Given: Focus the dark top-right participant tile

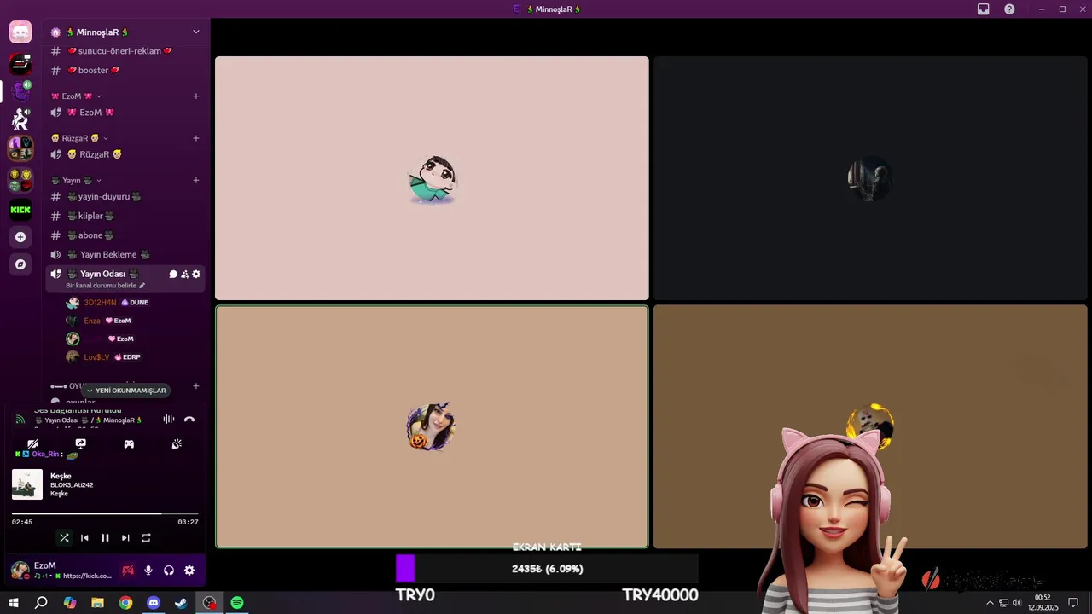Looking at the screenshot, I should coord(870,178).
